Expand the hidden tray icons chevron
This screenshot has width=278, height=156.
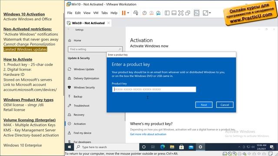click(239, 147)
